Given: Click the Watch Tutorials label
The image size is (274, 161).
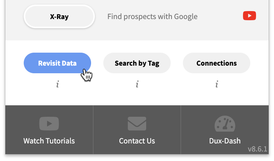Looking at the screenshot, I should pyautogui.click(x=49, y=141).
